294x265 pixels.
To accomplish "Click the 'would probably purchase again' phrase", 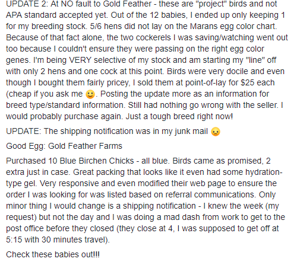I will [62, 116].
